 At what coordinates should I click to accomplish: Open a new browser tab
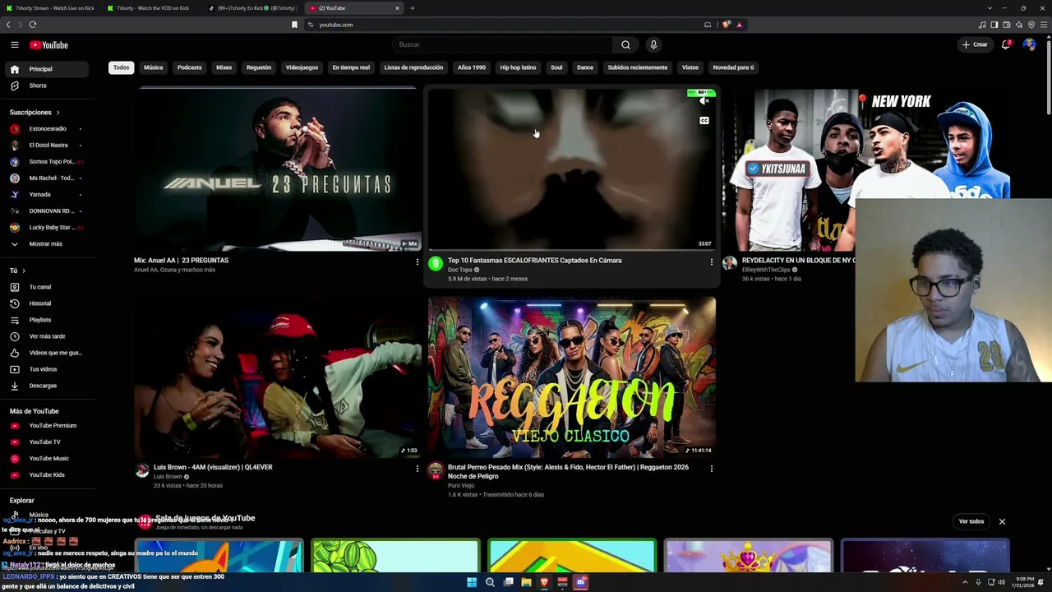coord(413,8)
